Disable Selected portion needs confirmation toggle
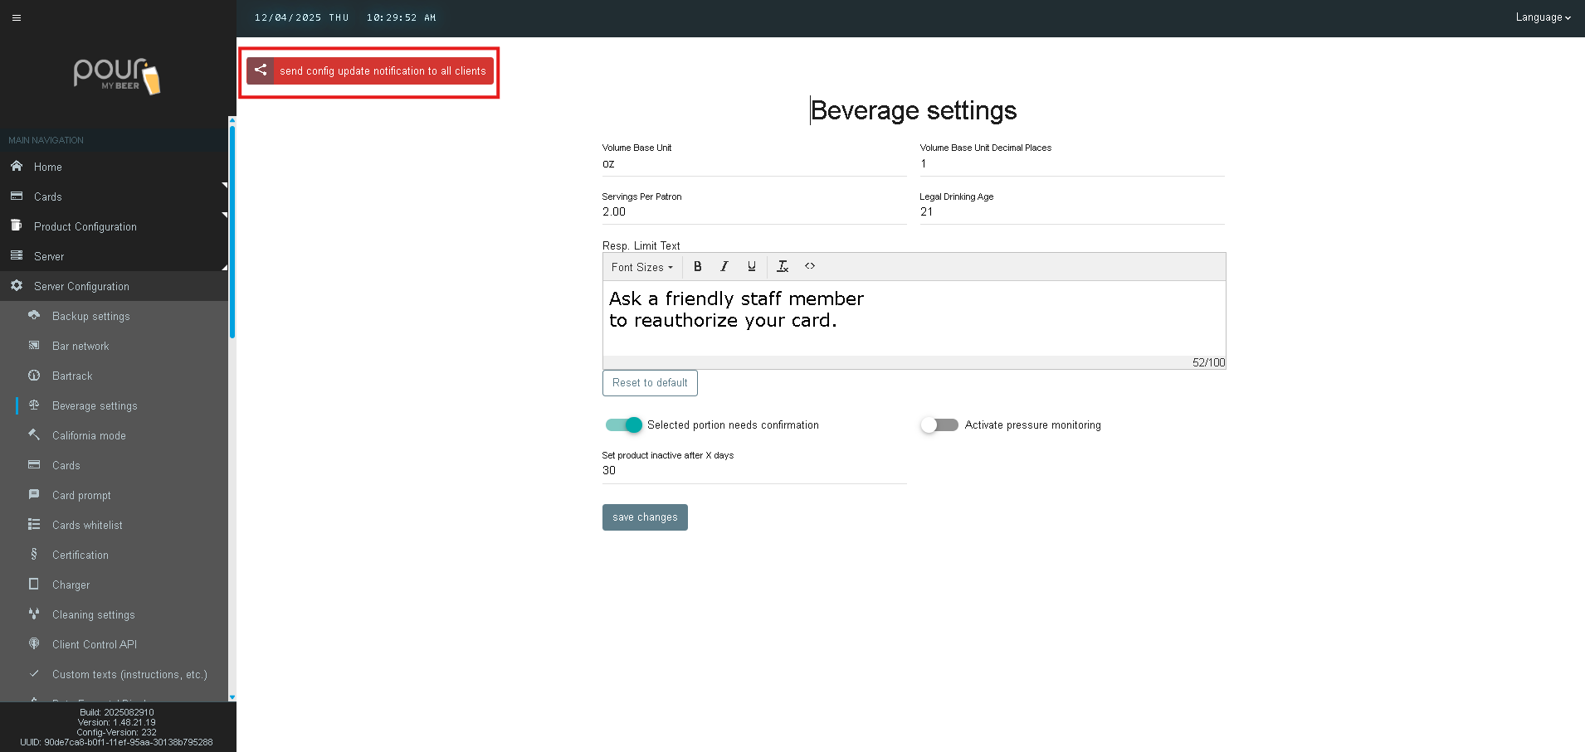The width and height of the screenshot is (1585, 752). click(624, 425)
